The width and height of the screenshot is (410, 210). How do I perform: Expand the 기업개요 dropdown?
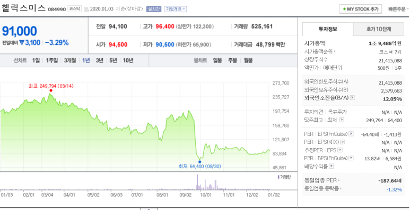pyautogui.click(x=175, y=9)
